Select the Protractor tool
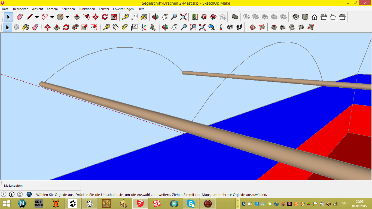Viewport: 372px width, 209px height. point(125,27)
